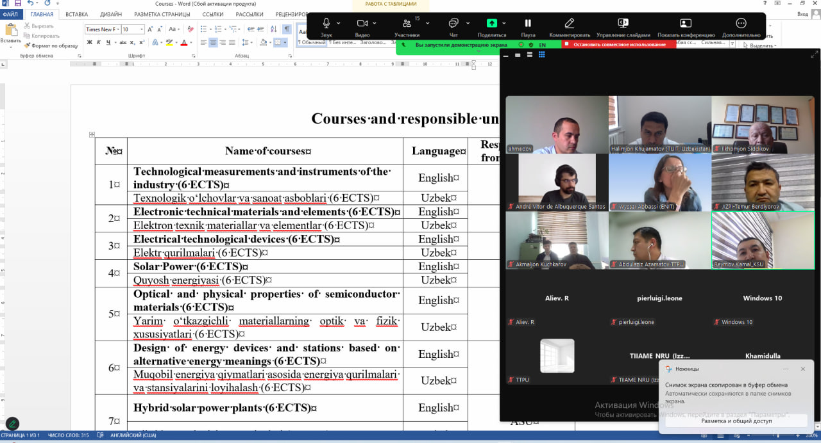This screenshot has height=443, width=821.
Task: Open the Выделить select menu
Action: [x=761, y=45]
